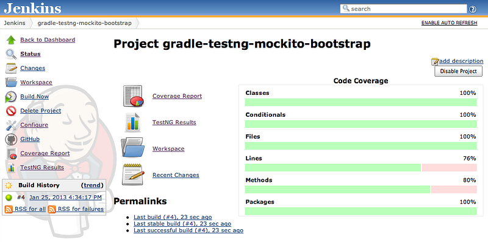Click the large Recent Changes notepad icon
The width and height of the screenshot is (488, 242).
point(133,175)
